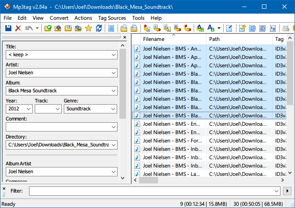Add directory with the plus folder icon
295x208 pixels.
pos(58,28)
